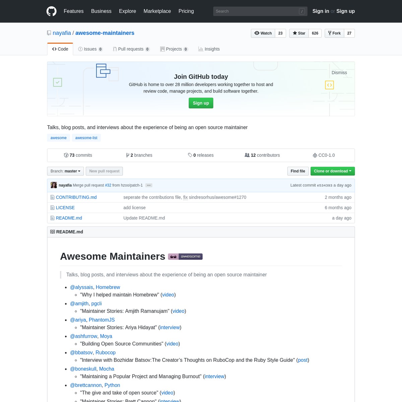402x402 pixels.
Task: View the 12 contributors
Action: point(262,155)
